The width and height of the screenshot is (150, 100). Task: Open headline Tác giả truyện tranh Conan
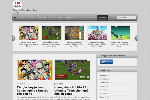click(x=32, y=90)
